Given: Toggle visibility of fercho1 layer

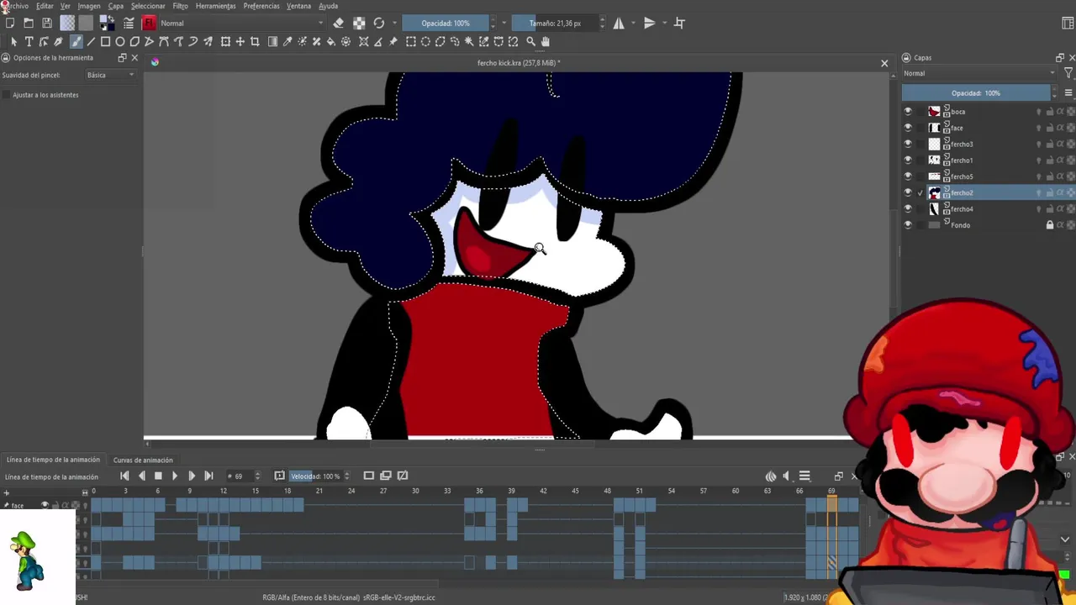Looking at the screenshot, I should tap(908, 160).
